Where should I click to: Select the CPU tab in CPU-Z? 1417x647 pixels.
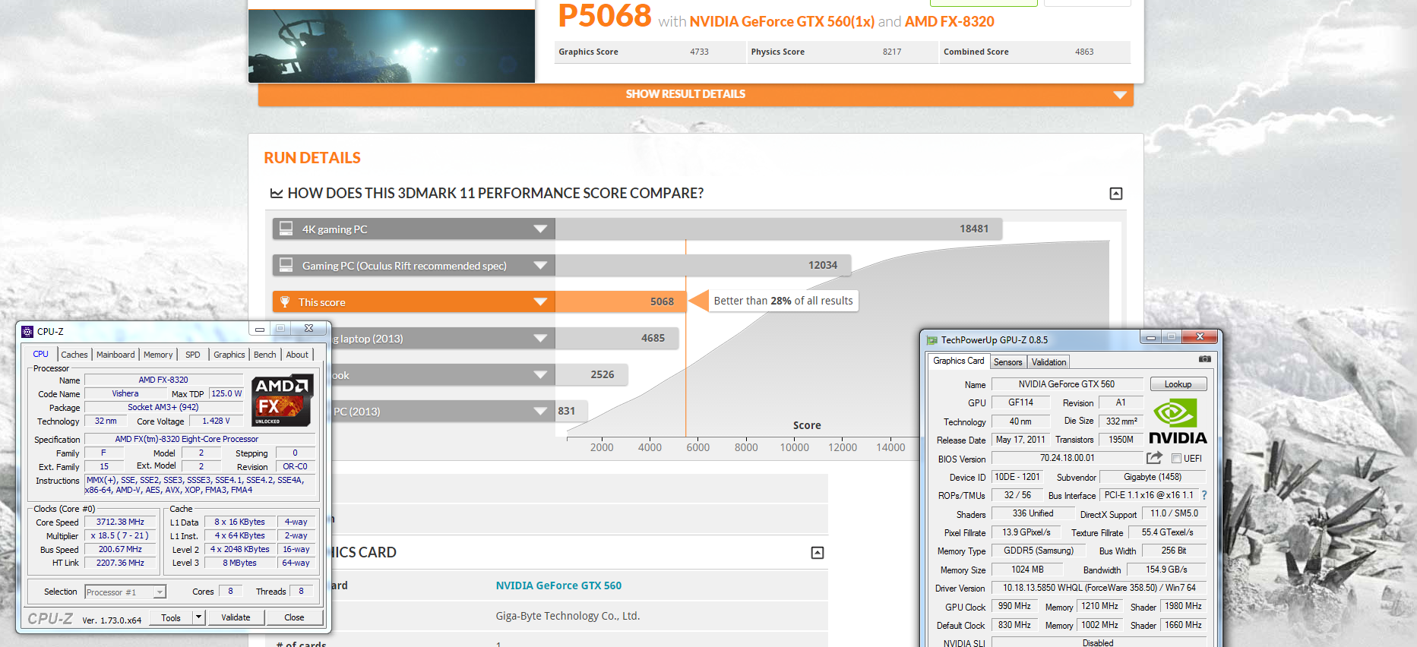click(x=40, y=354)
